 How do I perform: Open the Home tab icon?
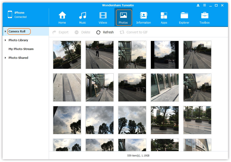pyautogui.click(x=62, y=16)
